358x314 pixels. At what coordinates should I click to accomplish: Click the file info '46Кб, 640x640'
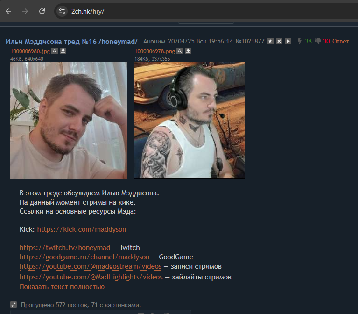[27, 59]
